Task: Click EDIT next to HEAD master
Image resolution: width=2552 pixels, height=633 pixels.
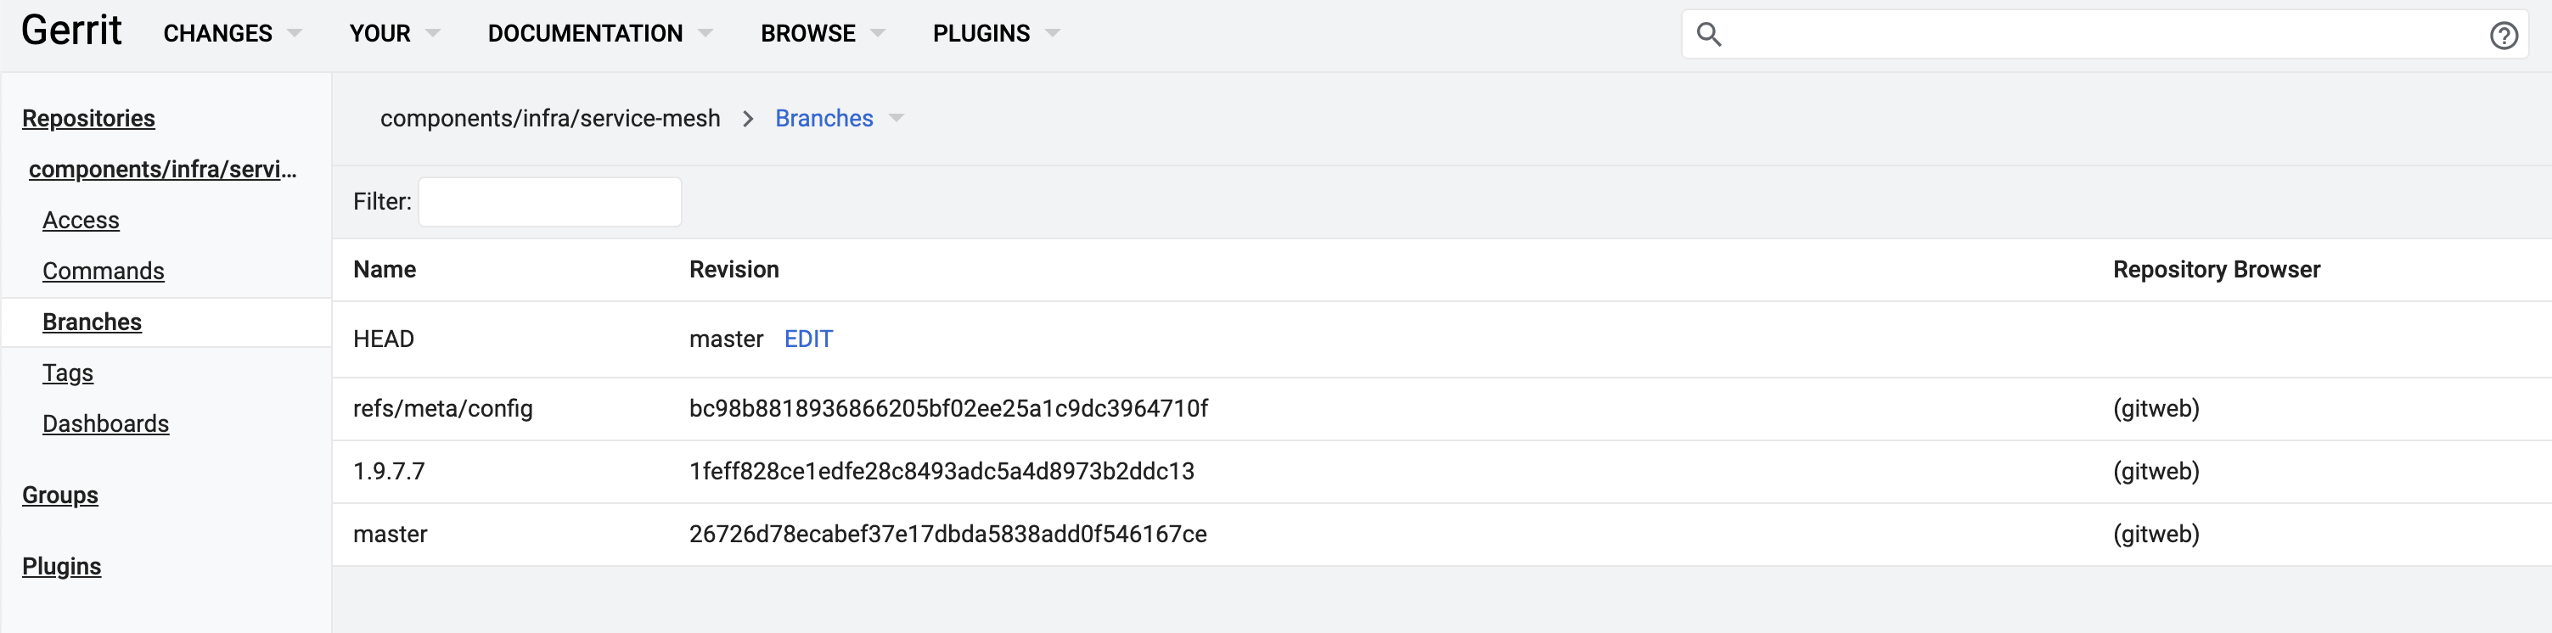Action: 808,339
